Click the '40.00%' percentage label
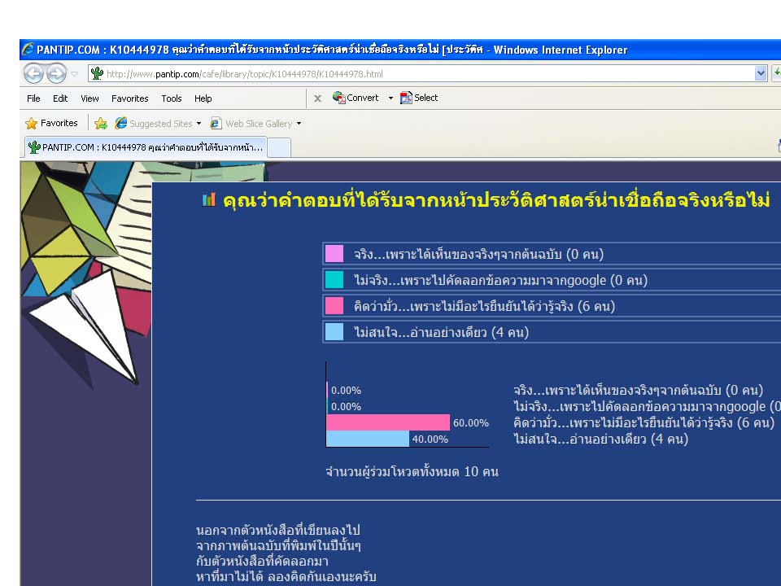The height and width of the screenshot is (586, 781). 430,439
